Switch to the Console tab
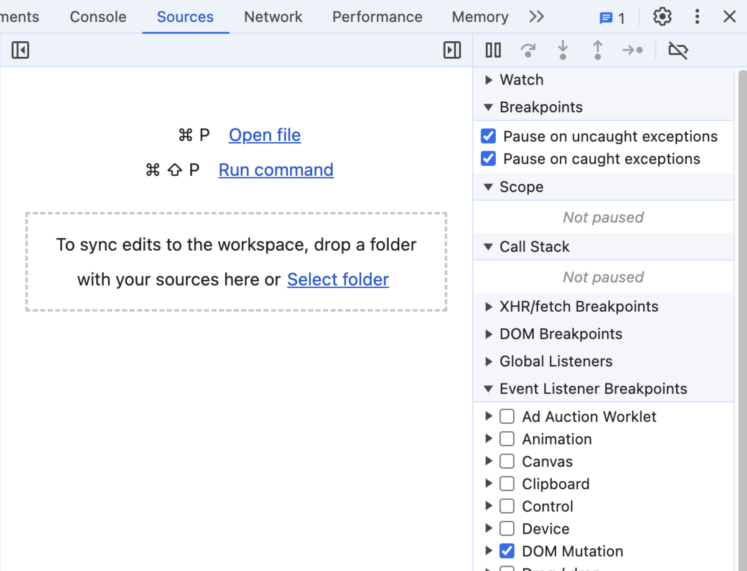 pyautogui.click(x=98, y=17)
